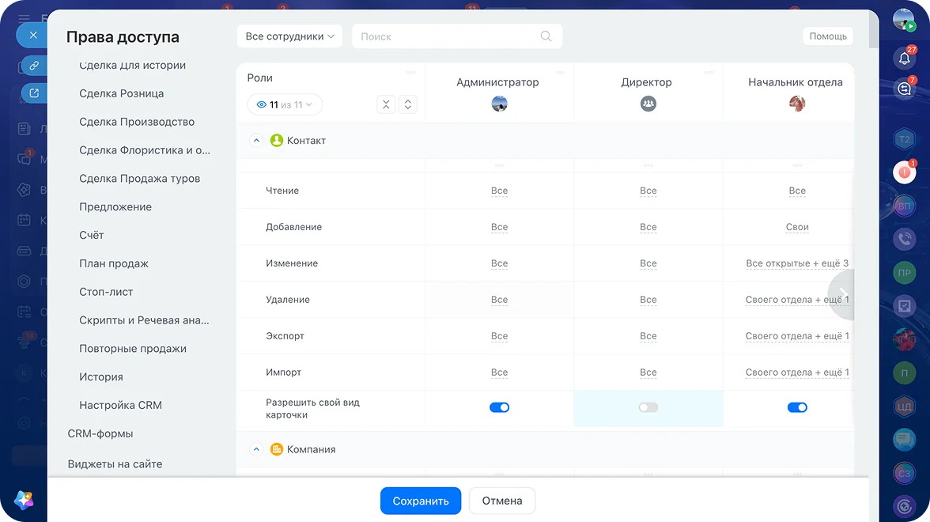The height and width of the screenshot is (522, 930).
Task: Close the access rights slider panel
Action: tap(33, 36)
